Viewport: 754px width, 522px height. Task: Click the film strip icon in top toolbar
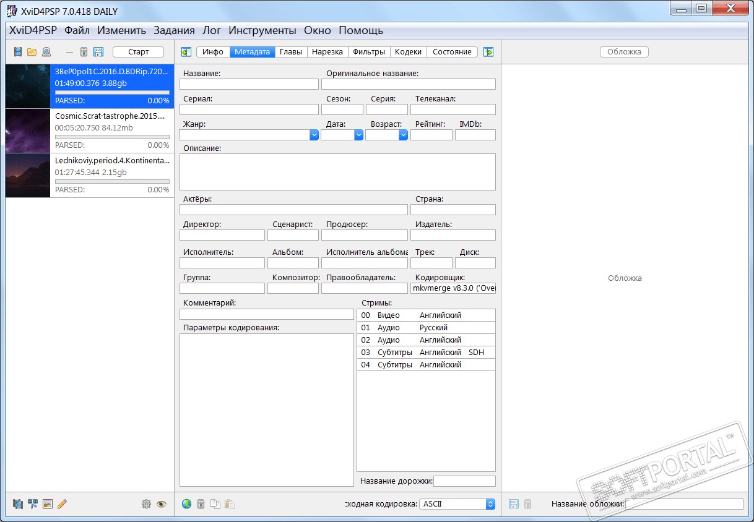coord(18,52)
